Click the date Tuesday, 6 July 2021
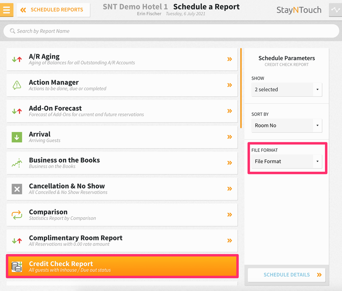The height and width of the screenshot is (291, 342). click(185, 14)
